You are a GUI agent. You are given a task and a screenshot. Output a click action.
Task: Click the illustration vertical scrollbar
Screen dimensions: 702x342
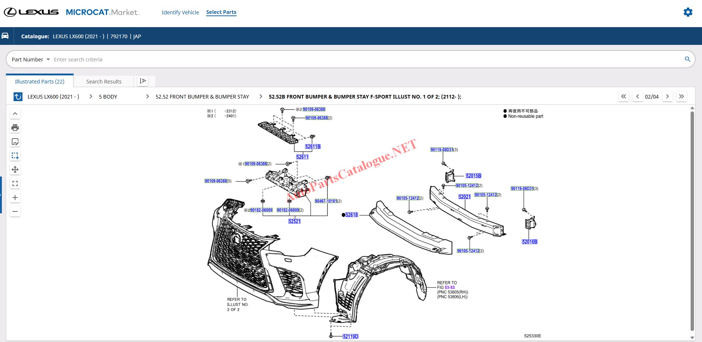(x=692, y=221)
